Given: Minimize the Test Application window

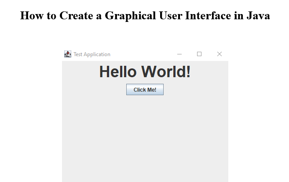Looking at the screenshot, I should click(x=179, y=54).
